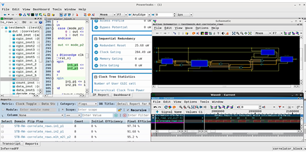The height and width of the screenshot is (153, 306).
Task: Enable the Recursive checkbox in Reports panel
Action: tap(128, 110)
